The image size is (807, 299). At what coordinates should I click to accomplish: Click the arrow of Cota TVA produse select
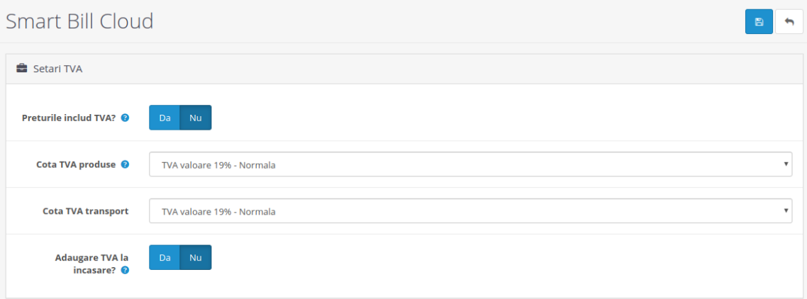point(786,164)
